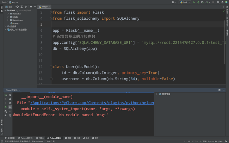Viewport: 229px width, 143px height.
Task: Open the 版本控制 tool window
Action: (x=10, y=138)
